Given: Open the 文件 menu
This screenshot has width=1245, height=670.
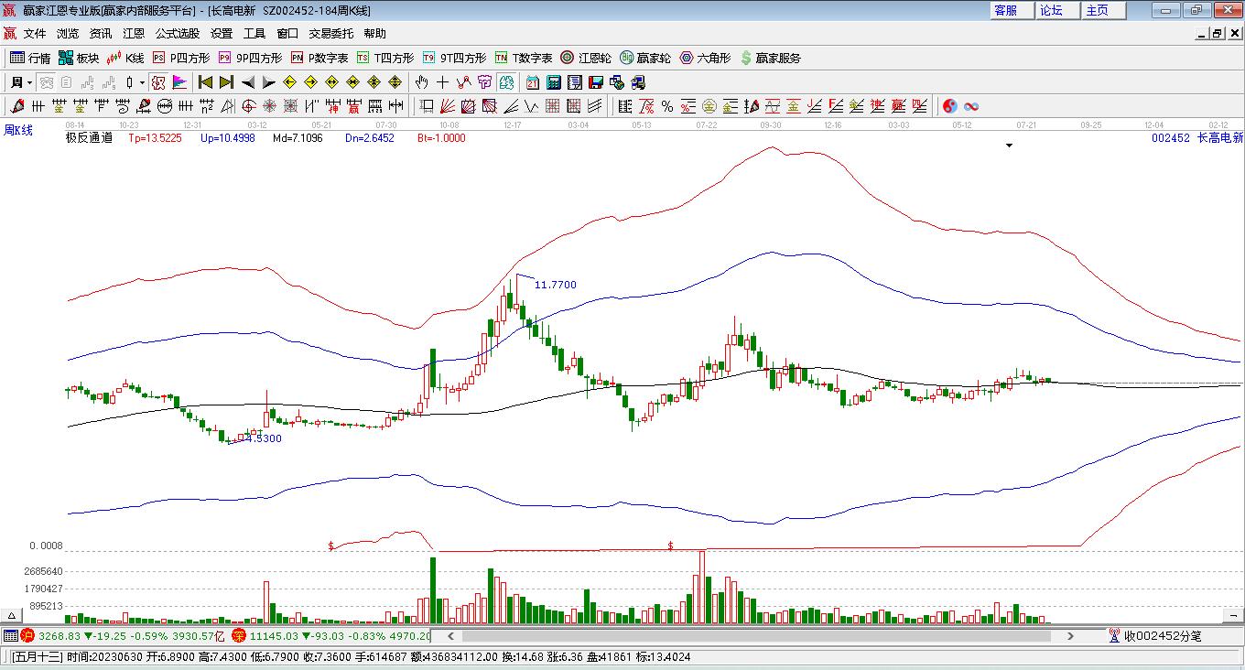Looking at the screenshot, I should [35, 34].
